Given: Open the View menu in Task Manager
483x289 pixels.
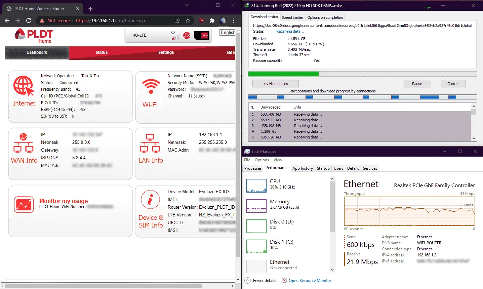Looking at the screenshot, I should pyautogui.click(x=278, y=160).
